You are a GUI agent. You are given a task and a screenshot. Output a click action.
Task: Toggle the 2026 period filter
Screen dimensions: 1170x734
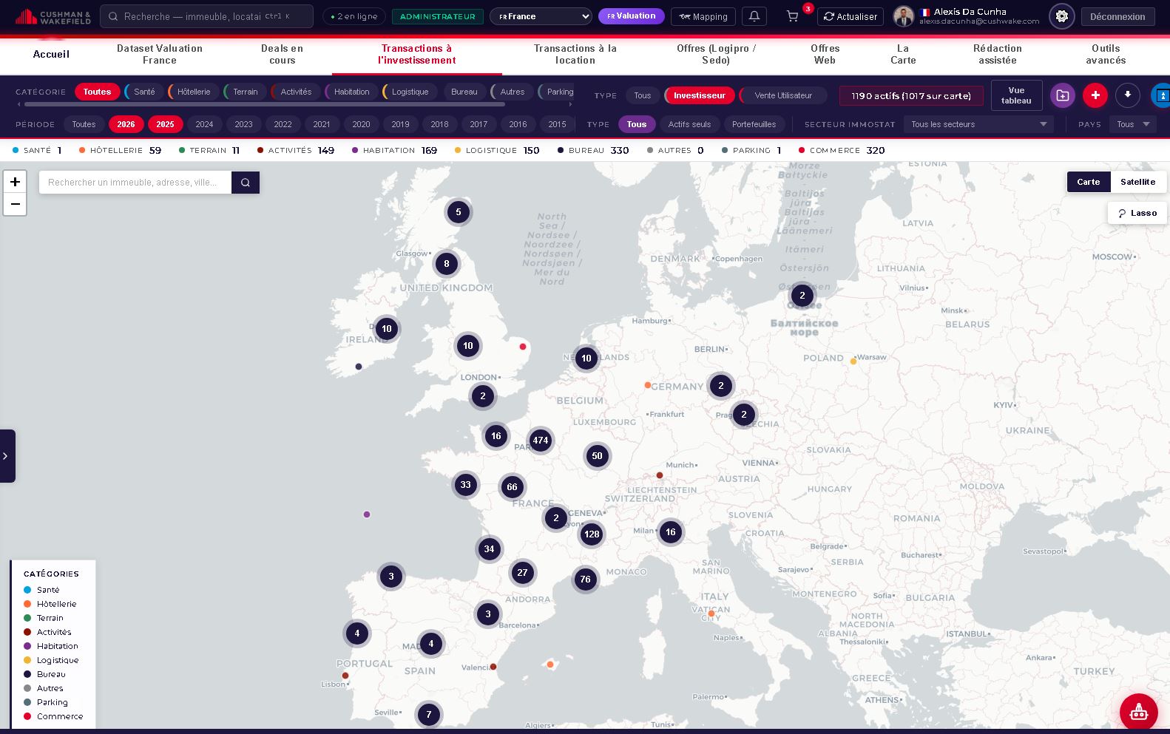tap(126, 124)
